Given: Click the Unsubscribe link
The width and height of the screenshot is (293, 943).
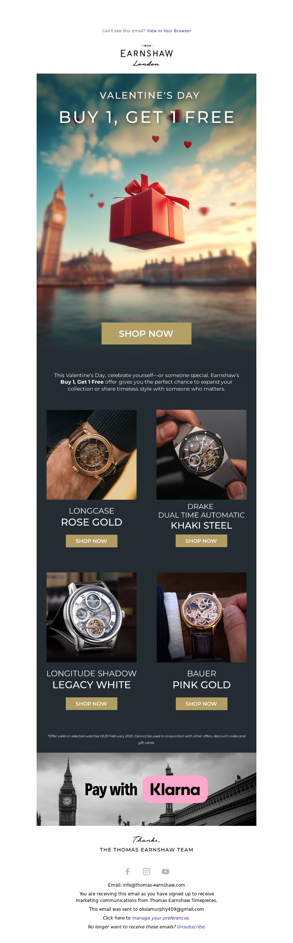Looking at the screenshot, I should point(191,927).
